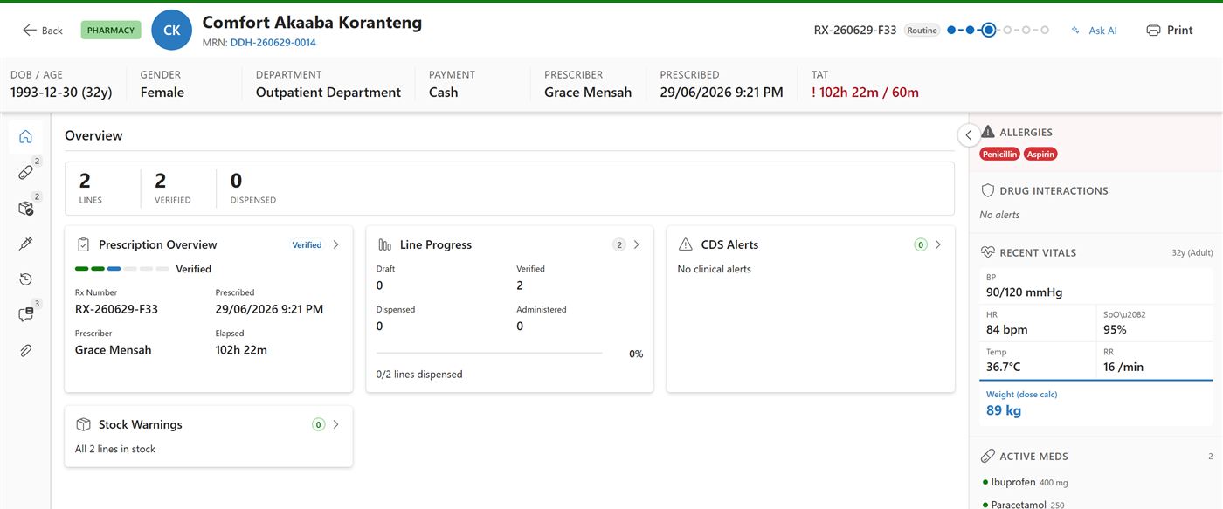Expand Stock Warnings card chevron

click(x=335, y=424)
